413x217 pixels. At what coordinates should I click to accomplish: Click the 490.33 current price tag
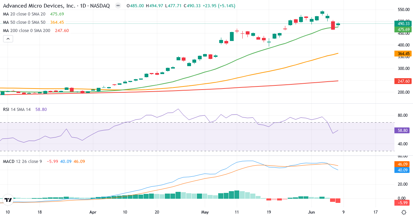click(403, 24)
